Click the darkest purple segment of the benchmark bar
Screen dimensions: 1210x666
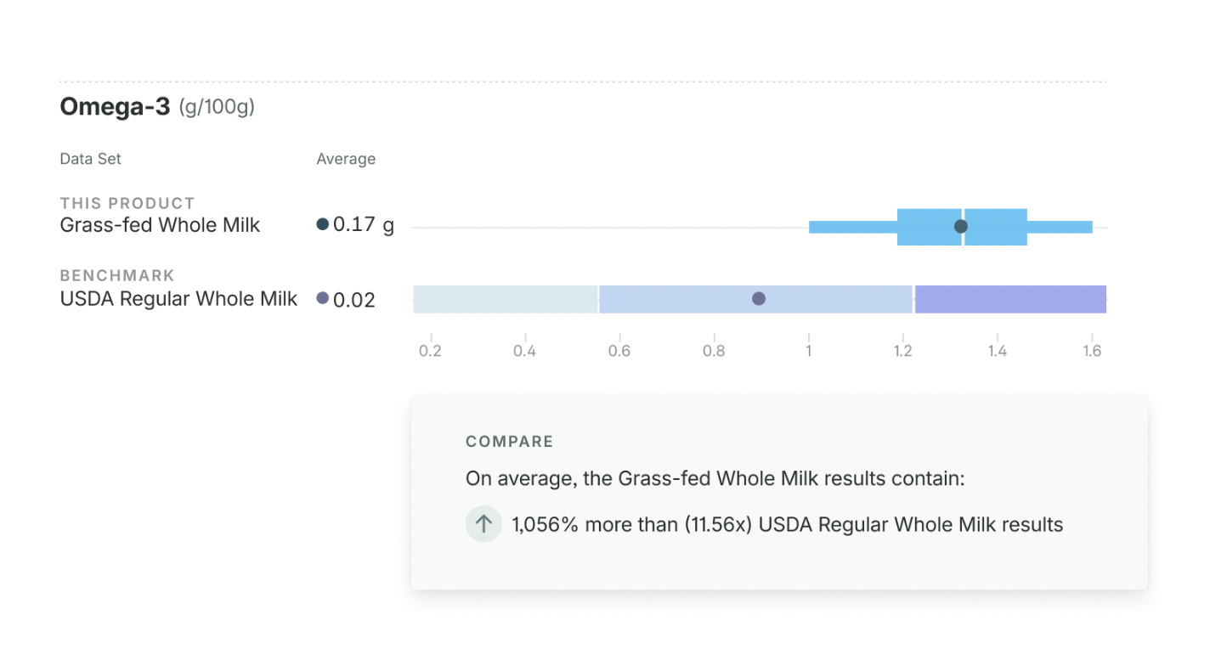pos(1009,299)
